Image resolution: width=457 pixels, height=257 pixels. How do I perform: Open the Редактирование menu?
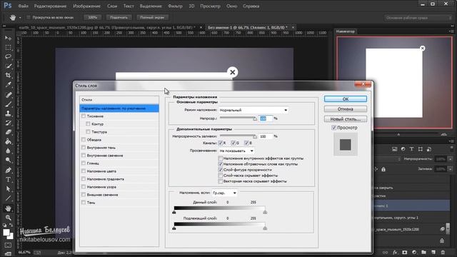click(50, 6)
